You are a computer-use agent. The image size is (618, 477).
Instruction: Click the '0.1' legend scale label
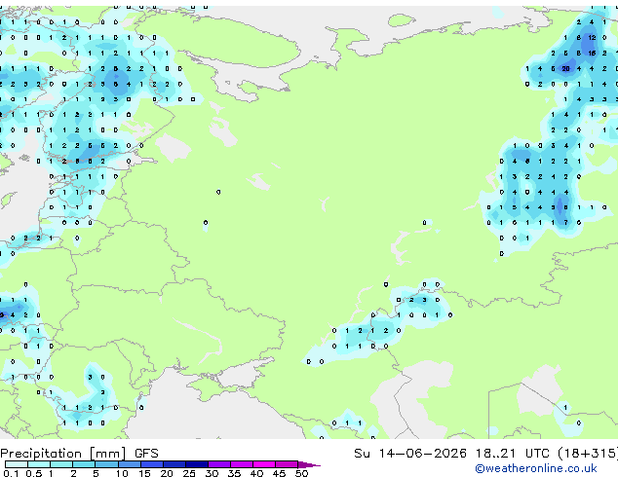click(11, 473)
